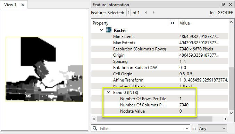The width and height of the screenshot is (235, 134).
Task: Close the View 1 tab
Action: pos(23,5)
